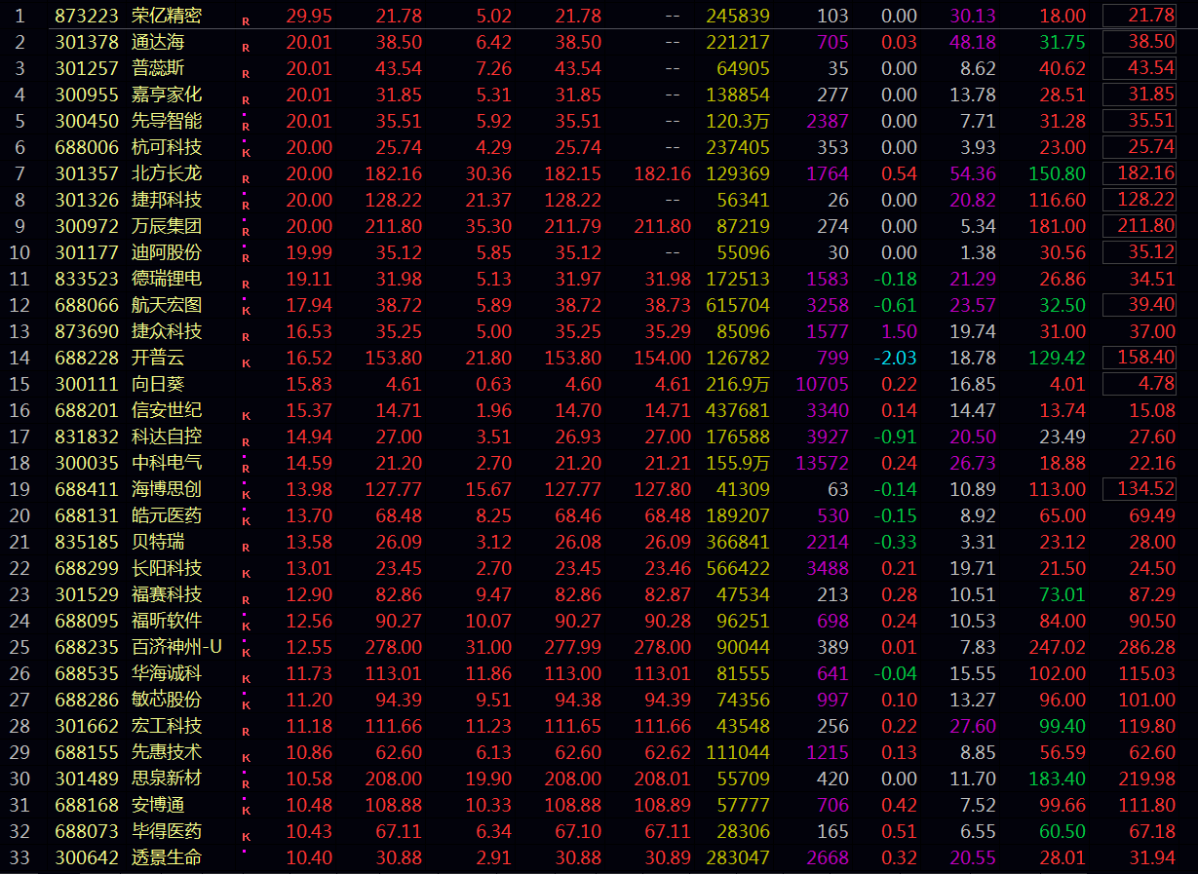The width and height of the screenshot is (1198, 874).
Task: Click boxed high price 211.80
Action: pos(1140,226)
